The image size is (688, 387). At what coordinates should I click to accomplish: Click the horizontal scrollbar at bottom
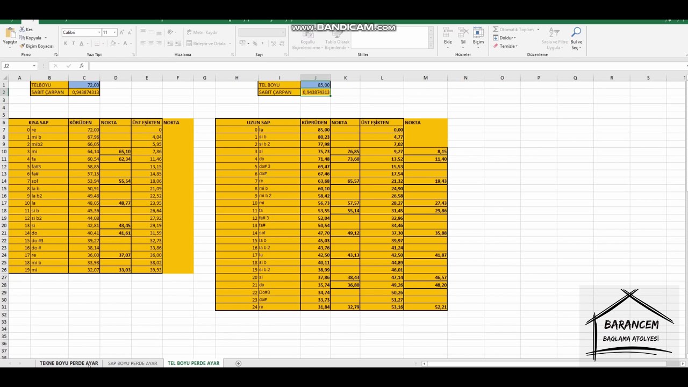548,363
